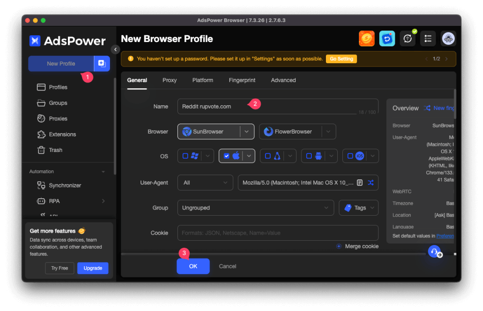Screen dimensions: 483x311
Task: Expand the RPA submenu arrow
Action: [x=103, y=201]
